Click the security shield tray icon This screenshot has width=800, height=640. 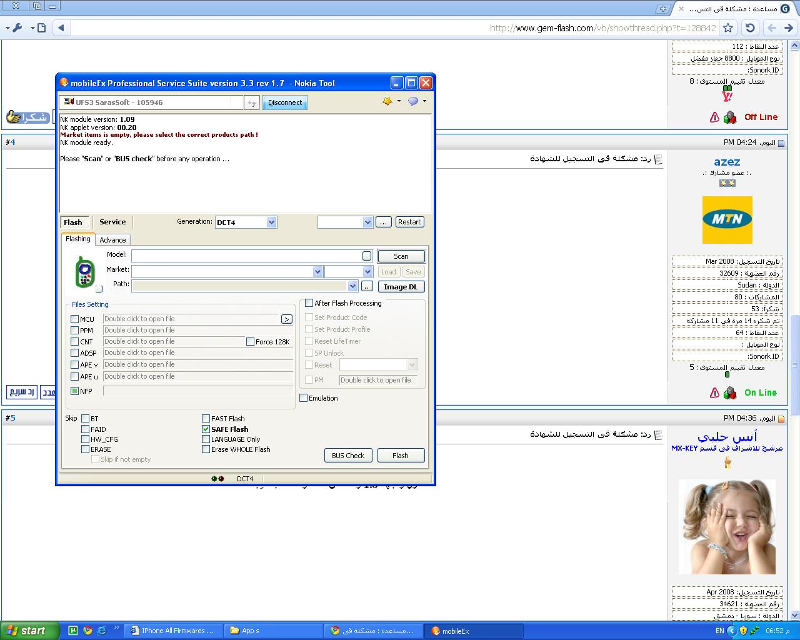743,631
